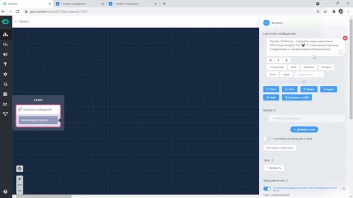
Task: Open the Chrome profile avatar
Action: point(341,12)
